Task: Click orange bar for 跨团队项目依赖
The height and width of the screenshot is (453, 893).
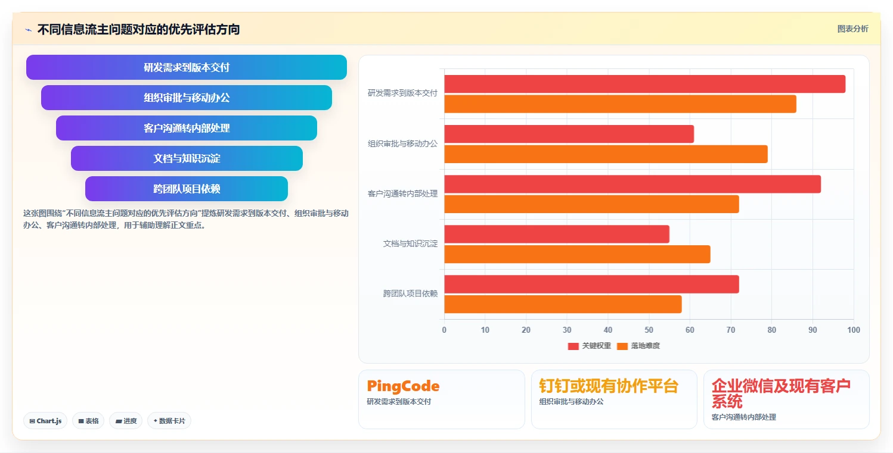Action: pyautogui.click(x=563, y=304)
